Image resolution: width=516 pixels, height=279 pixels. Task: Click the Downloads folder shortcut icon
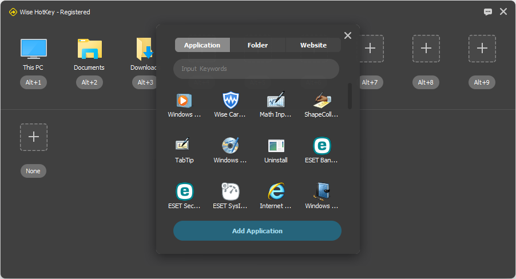tap(146, 49)
